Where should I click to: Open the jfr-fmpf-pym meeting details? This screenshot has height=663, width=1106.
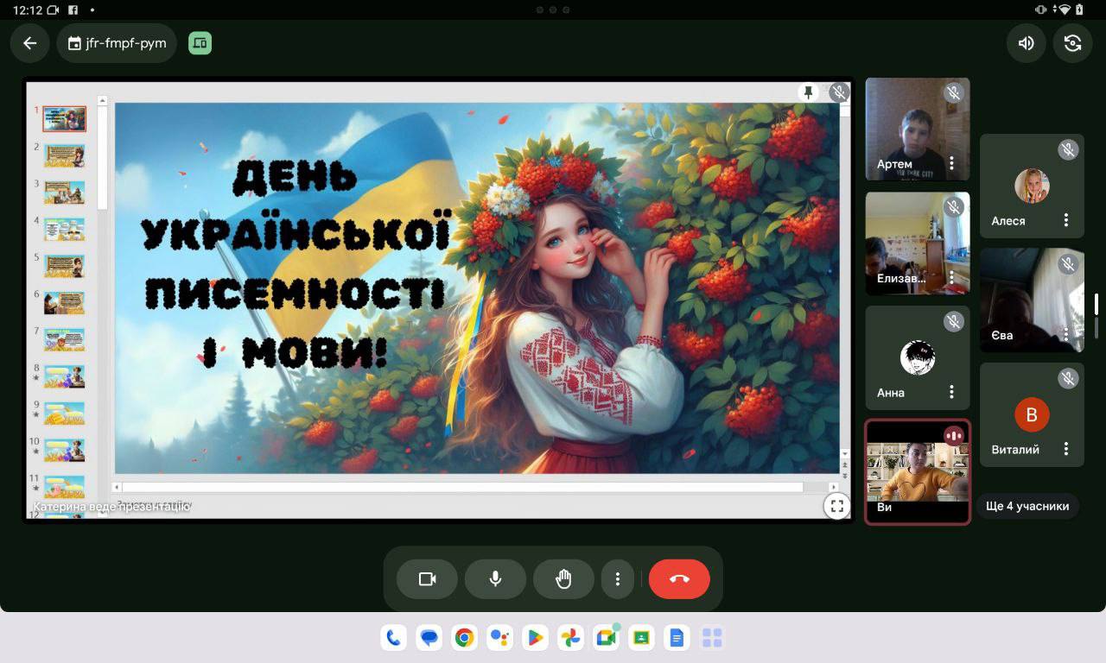[x=117, y=43]
